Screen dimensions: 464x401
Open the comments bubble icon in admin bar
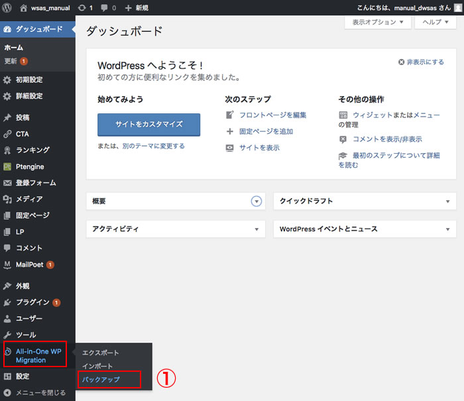point(104,8)
